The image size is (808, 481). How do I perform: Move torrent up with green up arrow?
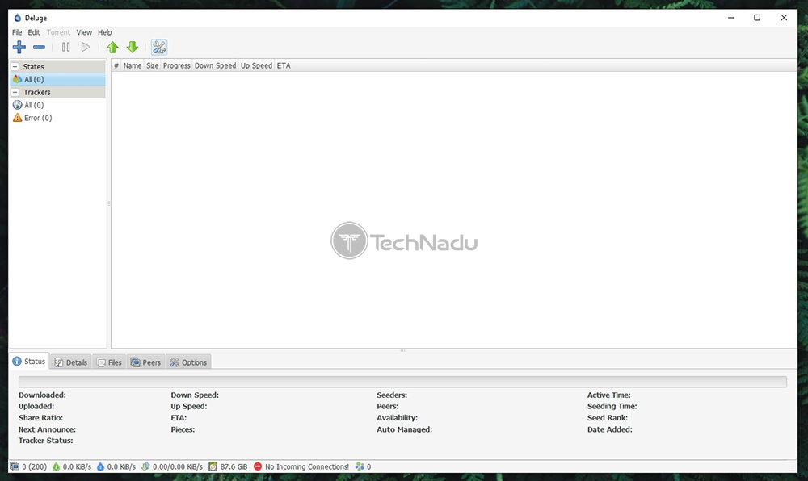[112, 48]
